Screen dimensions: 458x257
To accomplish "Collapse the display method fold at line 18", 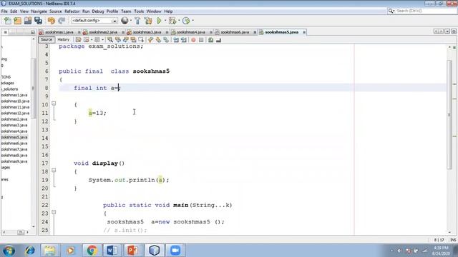I will [x=54, y=170].
